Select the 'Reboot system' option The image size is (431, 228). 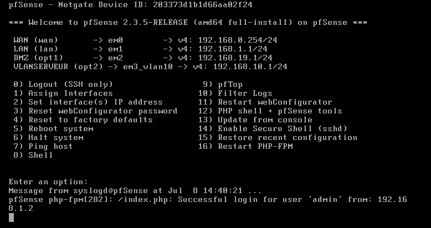tap(53, 129)
